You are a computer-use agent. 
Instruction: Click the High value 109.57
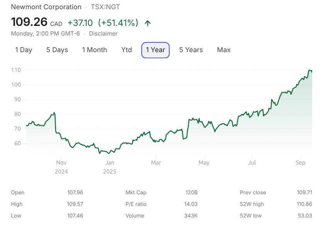point(75,204)
